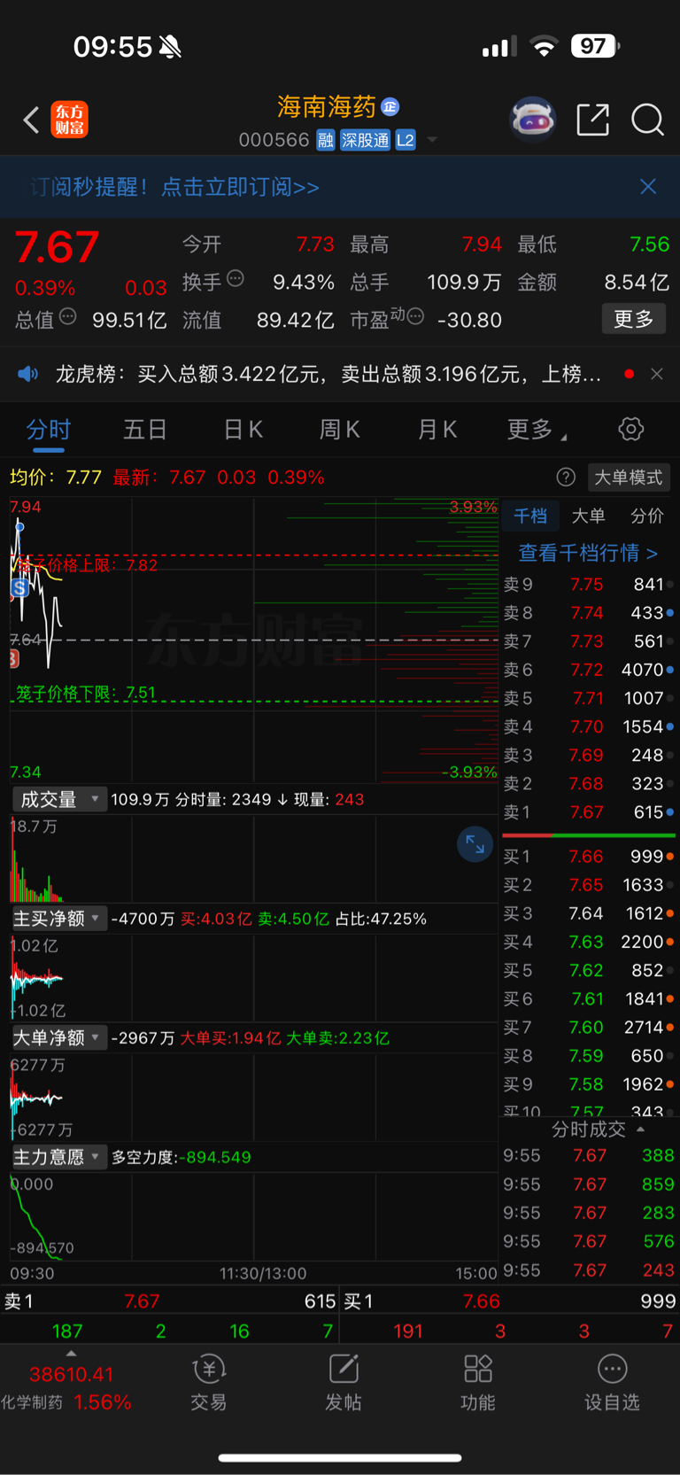This screenshot has height=1475, width=680.
Task: Open the search magnifier icon
Action: click(647, 120)
